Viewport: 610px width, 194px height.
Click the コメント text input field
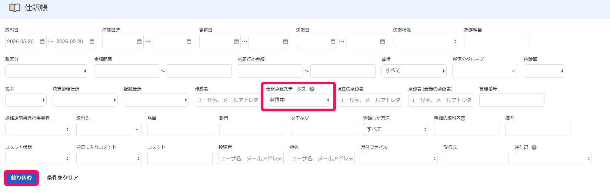[x=180, y=159]
